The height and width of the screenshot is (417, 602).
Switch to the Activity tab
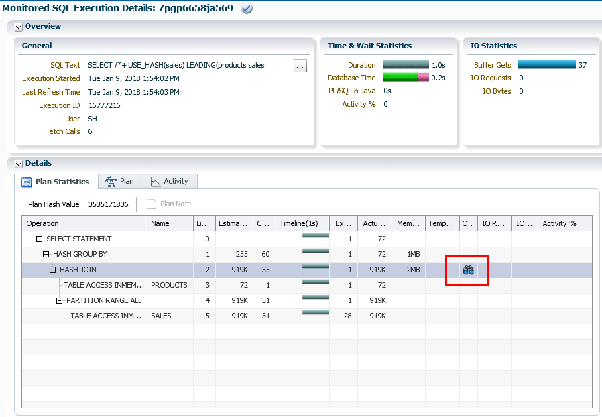(170, 181)
